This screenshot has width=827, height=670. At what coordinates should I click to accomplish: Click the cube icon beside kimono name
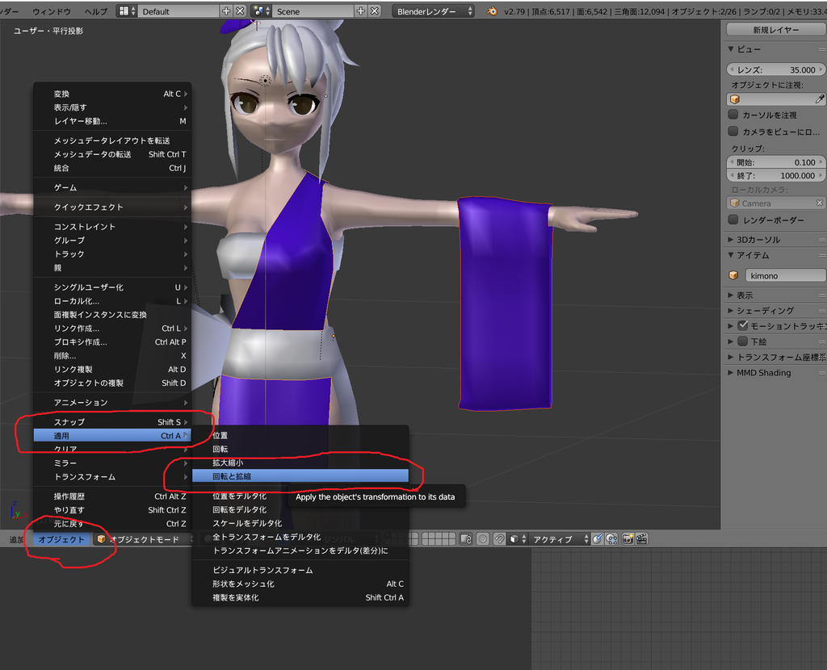(x=733, y=275)
